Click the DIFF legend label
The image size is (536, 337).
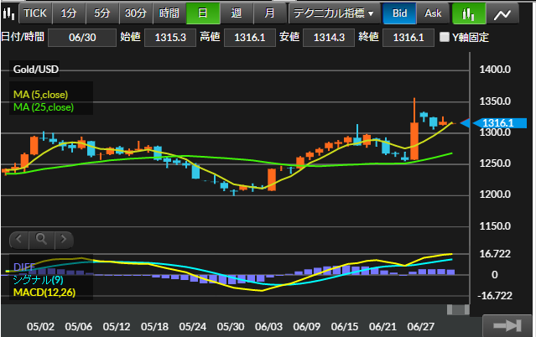point(24,267)
